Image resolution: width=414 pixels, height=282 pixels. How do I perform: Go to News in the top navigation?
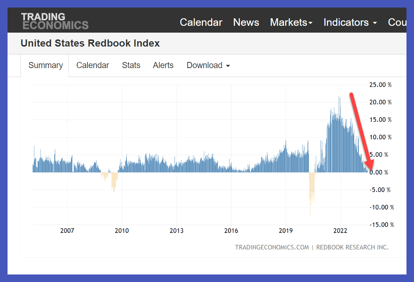pos(246,22)
